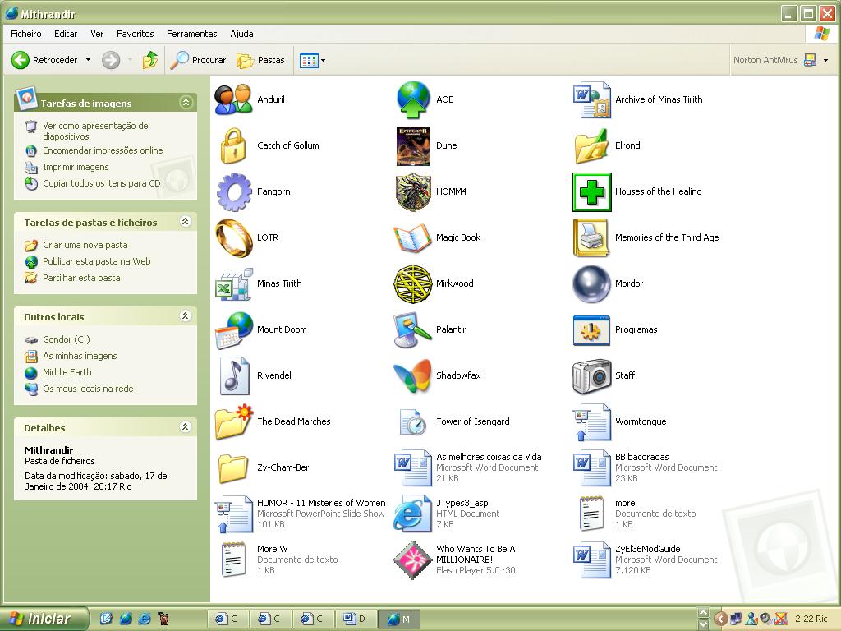Image resolution: width=841 pixels, height=631 pixels.
Task: Open the JTypes3_asp HTML document icon
Action: point(413,514)
